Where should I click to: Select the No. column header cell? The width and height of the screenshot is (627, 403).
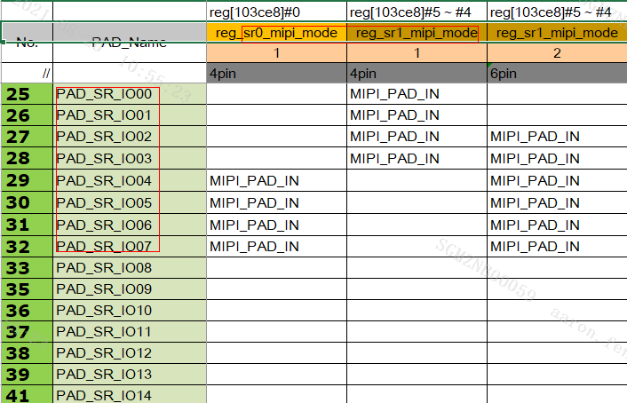coord(28,42)
